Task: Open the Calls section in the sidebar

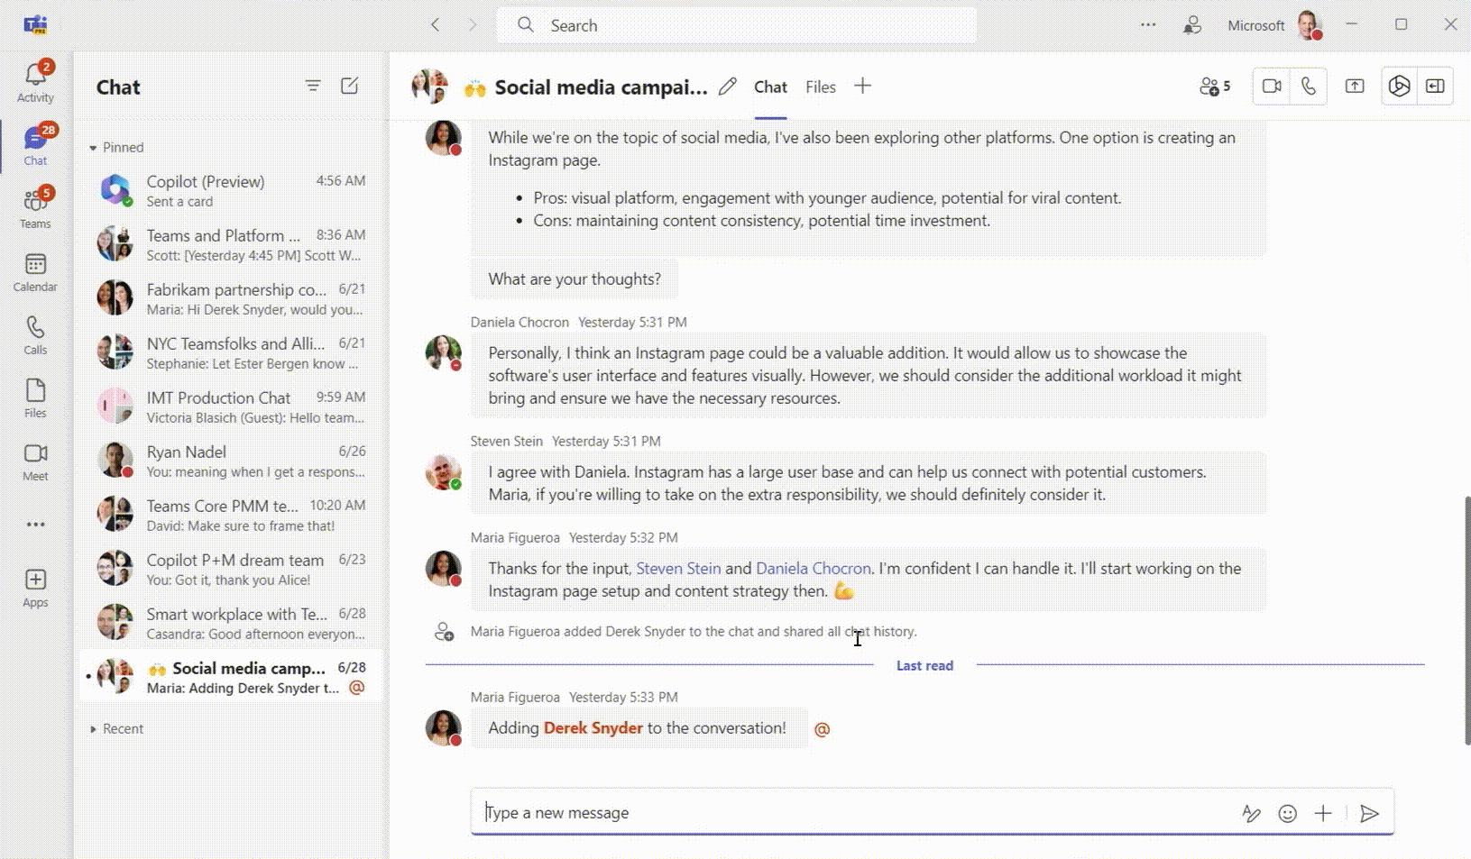Action: pyautogui.click(x=35, y=334)
